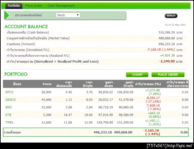Click the 'As of 22 May 2014' date text
The width and height of the screenshot is (194, 149).
tap(175, 25)
